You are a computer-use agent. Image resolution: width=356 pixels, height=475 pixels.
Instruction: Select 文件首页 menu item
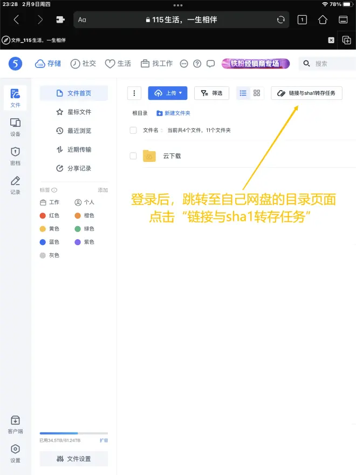[74, 93]
